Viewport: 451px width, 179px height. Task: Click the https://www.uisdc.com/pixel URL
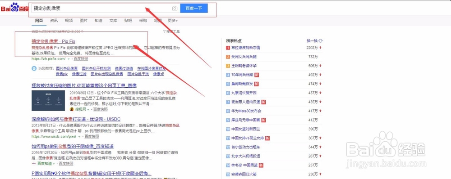pyautogui.click(x=54, y=137)
